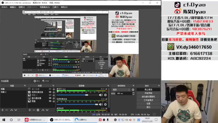Click the 属性 properties gear button
This screenshot has height=123, width=218.
(37, 81)
